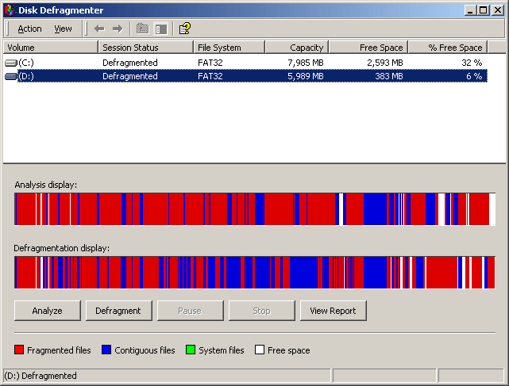The width and height of the screenshot is (509, 386).
Task: Open the Action menu
Action: pos(29,29)
